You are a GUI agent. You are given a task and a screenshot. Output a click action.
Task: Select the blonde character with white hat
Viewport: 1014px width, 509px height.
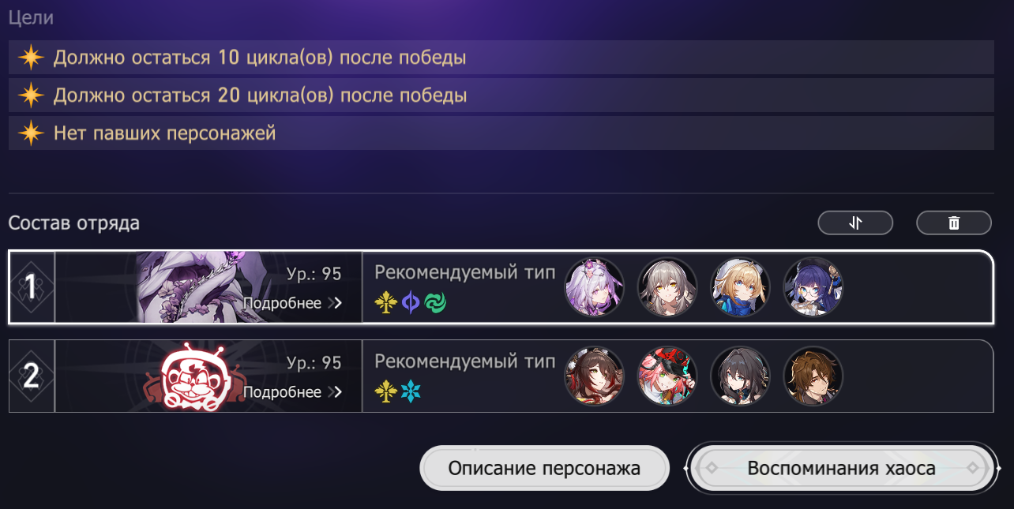(740, 287)
